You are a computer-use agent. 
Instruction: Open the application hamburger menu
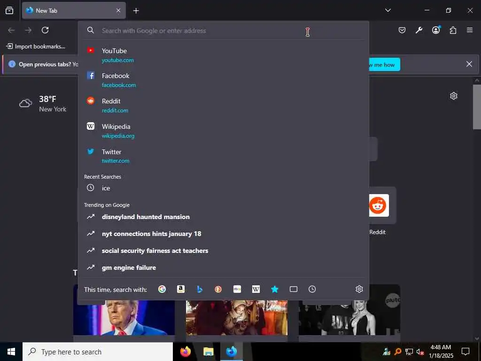(470, 30)
